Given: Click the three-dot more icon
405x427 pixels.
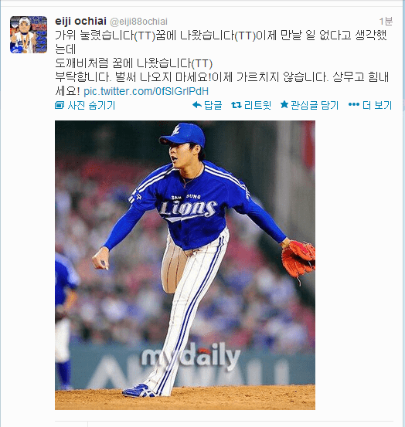Looking at the screenshot, I should pyautogui.click(x=354, y=104).
